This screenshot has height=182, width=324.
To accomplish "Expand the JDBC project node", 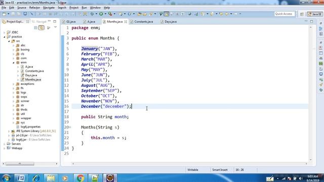I will pos(5,32).
